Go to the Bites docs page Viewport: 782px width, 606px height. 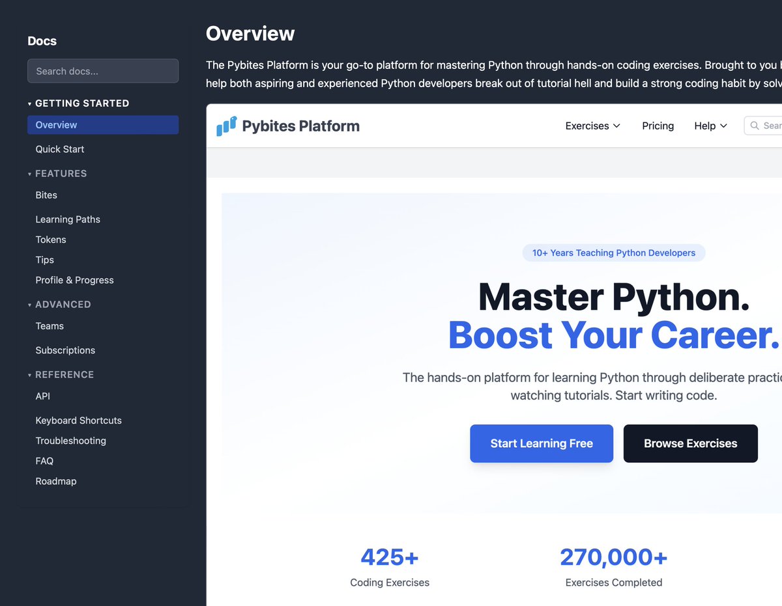click(46, 195)
